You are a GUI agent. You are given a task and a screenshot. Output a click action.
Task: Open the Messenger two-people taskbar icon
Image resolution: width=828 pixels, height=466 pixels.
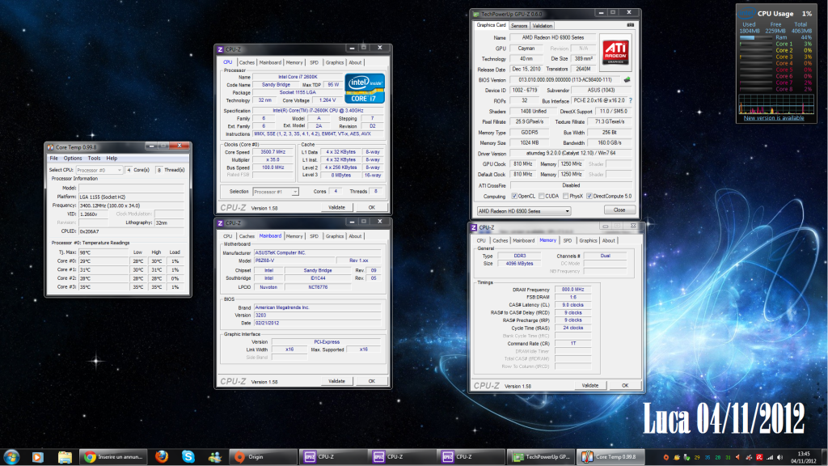[x=214, y=457]
